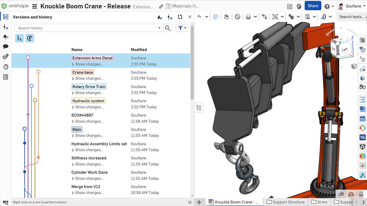
Task: Open the App Store icon in top bar
Action: [290, 6]
